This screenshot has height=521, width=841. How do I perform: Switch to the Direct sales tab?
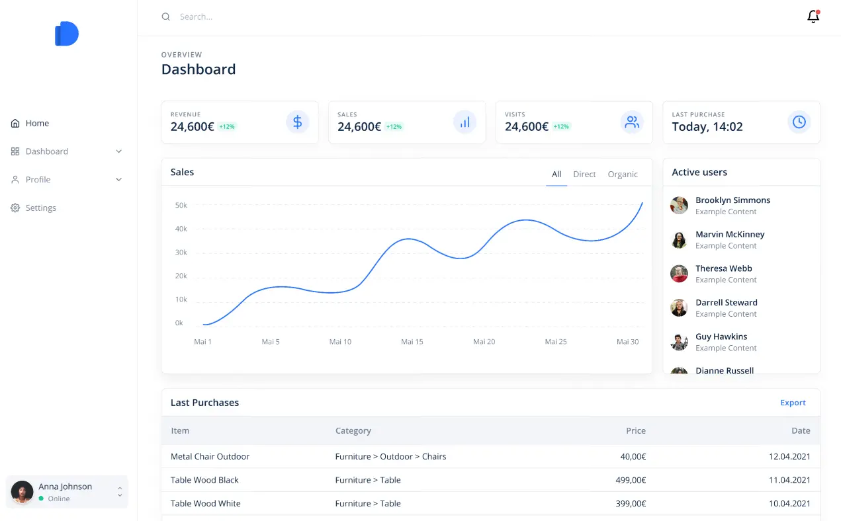point(584,175)
